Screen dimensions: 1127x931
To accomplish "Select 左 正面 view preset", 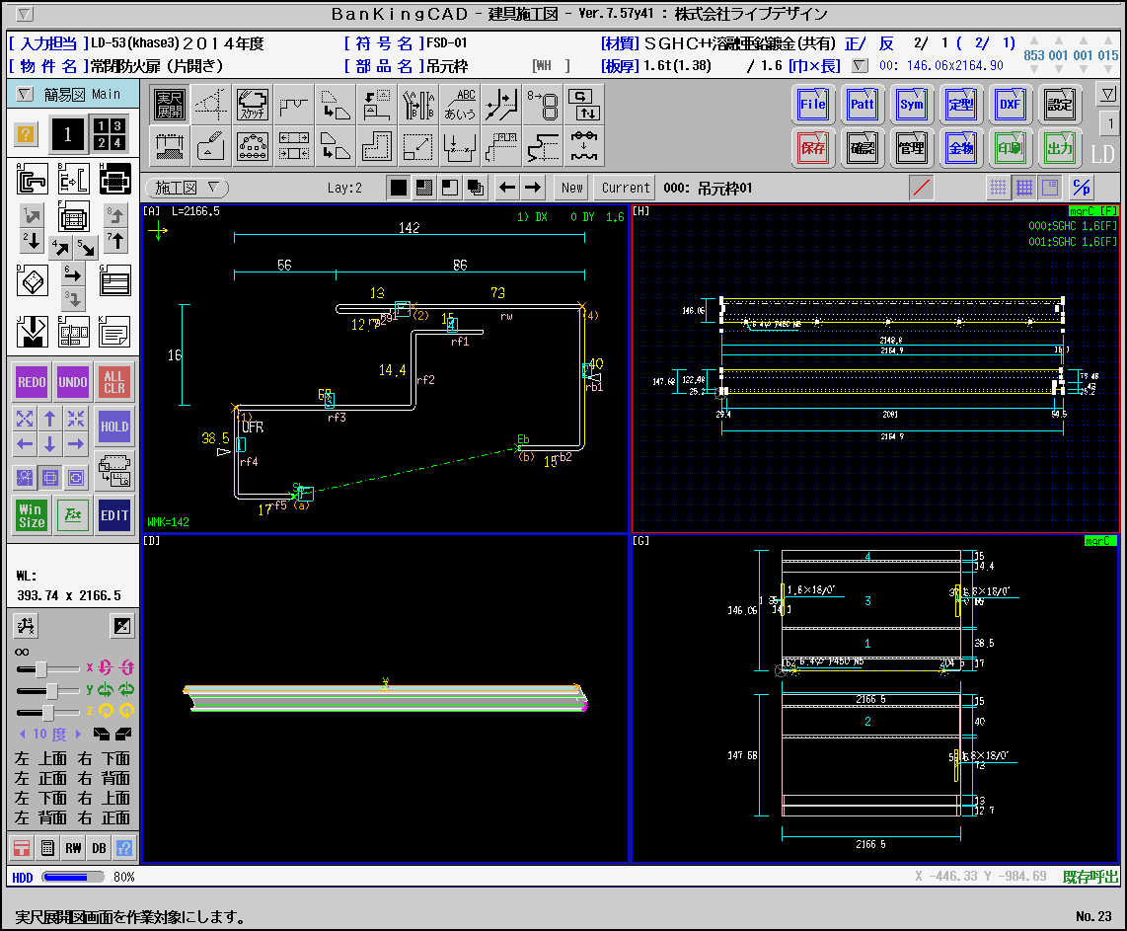I will [x=40, y=778].
